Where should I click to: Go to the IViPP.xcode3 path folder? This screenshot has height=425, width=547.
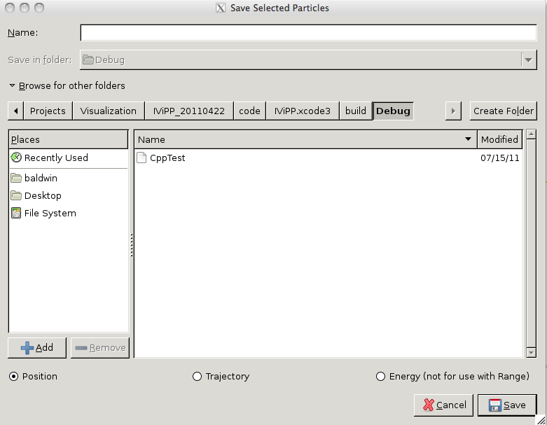click(x=302, y=111)
